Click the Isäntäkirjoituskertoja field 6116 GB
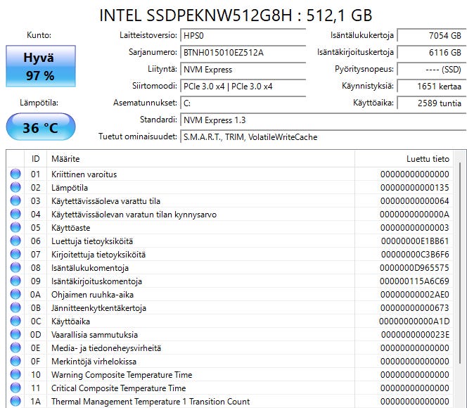This screenshot has height=408, width=467. (432, 53)
